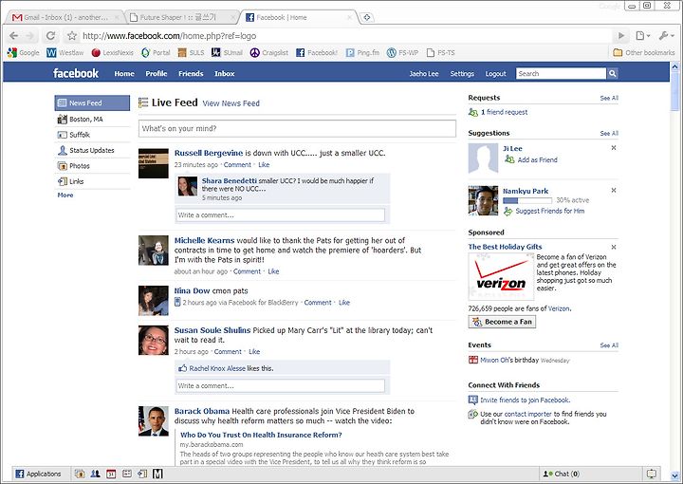The width and height of the screenshot is (683, 484).
Task: Open Inbox in Facebook header
Action: pos(224,74)
